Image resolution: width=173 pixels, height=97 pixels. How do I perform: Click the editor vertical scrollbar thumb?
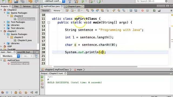coord(170,38)
